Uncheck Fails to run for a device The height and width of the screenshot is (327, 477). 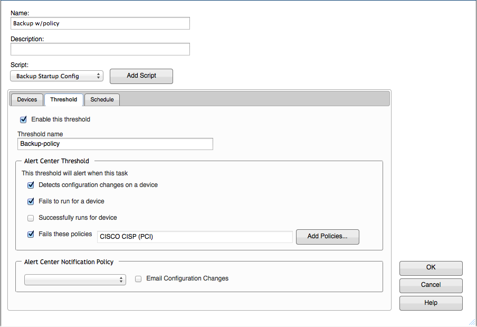coord(31,202)
